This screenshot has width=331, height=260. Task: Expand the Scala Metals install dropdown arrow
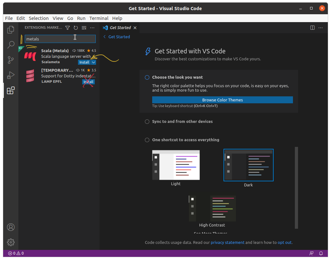(94, 63)
